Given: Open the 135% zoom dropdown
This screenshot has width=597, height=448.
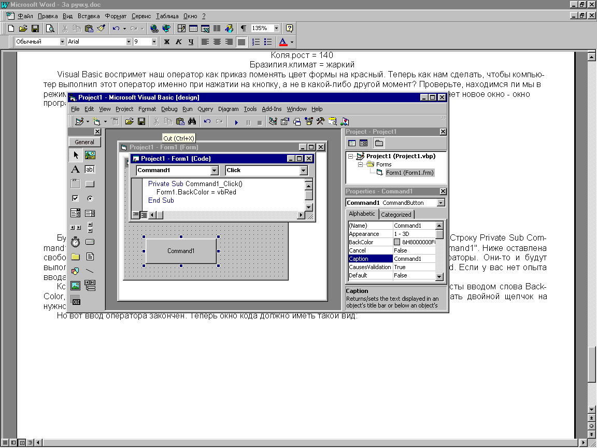Looking at the screenshot, I should pos(276,28).
